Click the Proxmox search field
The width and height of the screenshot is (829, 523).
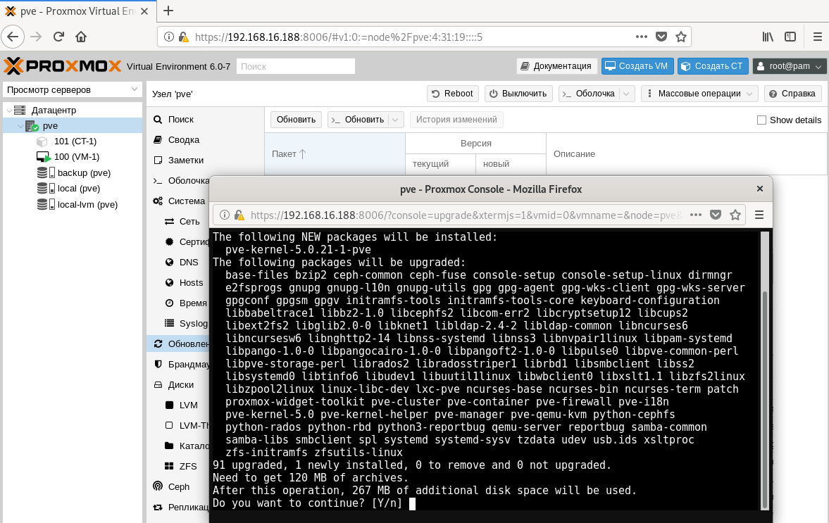295,66
